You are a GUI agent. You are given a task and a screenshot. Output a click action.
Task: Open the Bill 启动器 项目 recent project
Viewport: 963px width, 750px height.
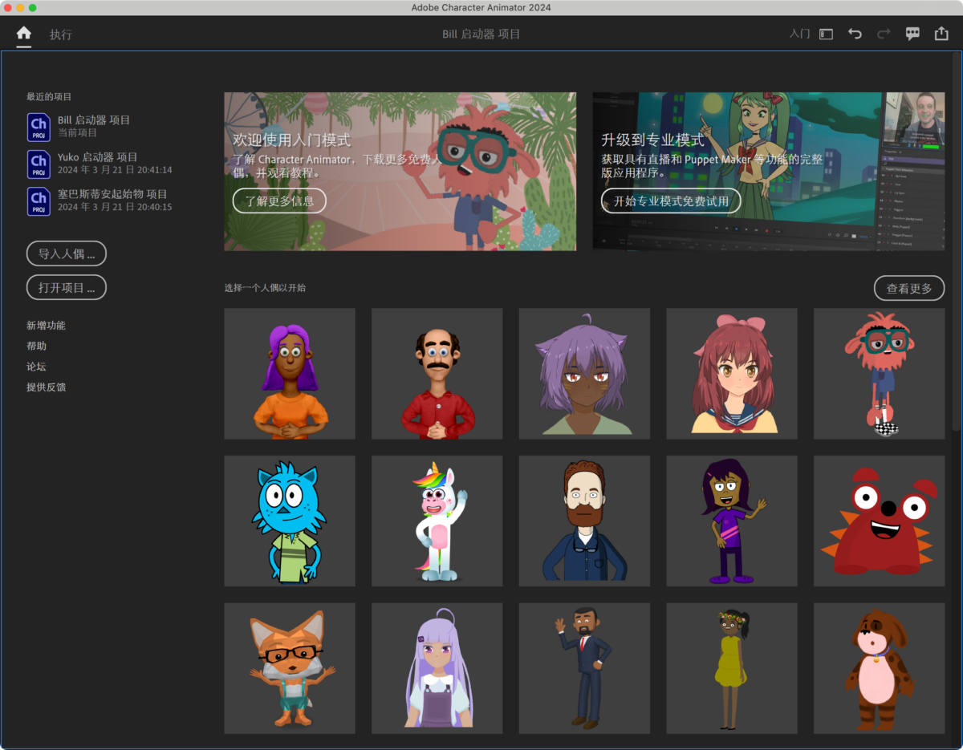[x=79, y=126]
